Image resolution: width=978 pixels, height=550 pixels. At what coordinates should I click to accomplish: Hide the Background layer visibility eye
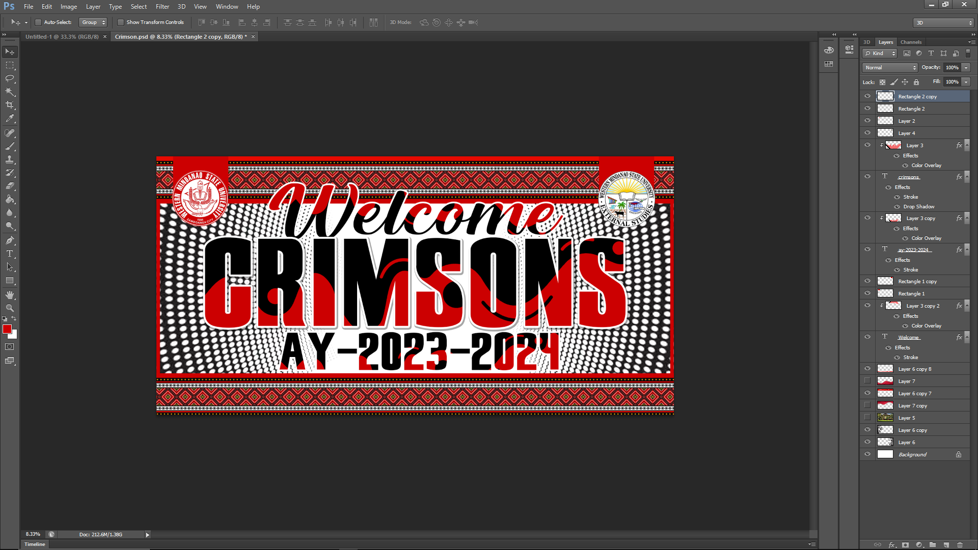click(x=867, y=454)
